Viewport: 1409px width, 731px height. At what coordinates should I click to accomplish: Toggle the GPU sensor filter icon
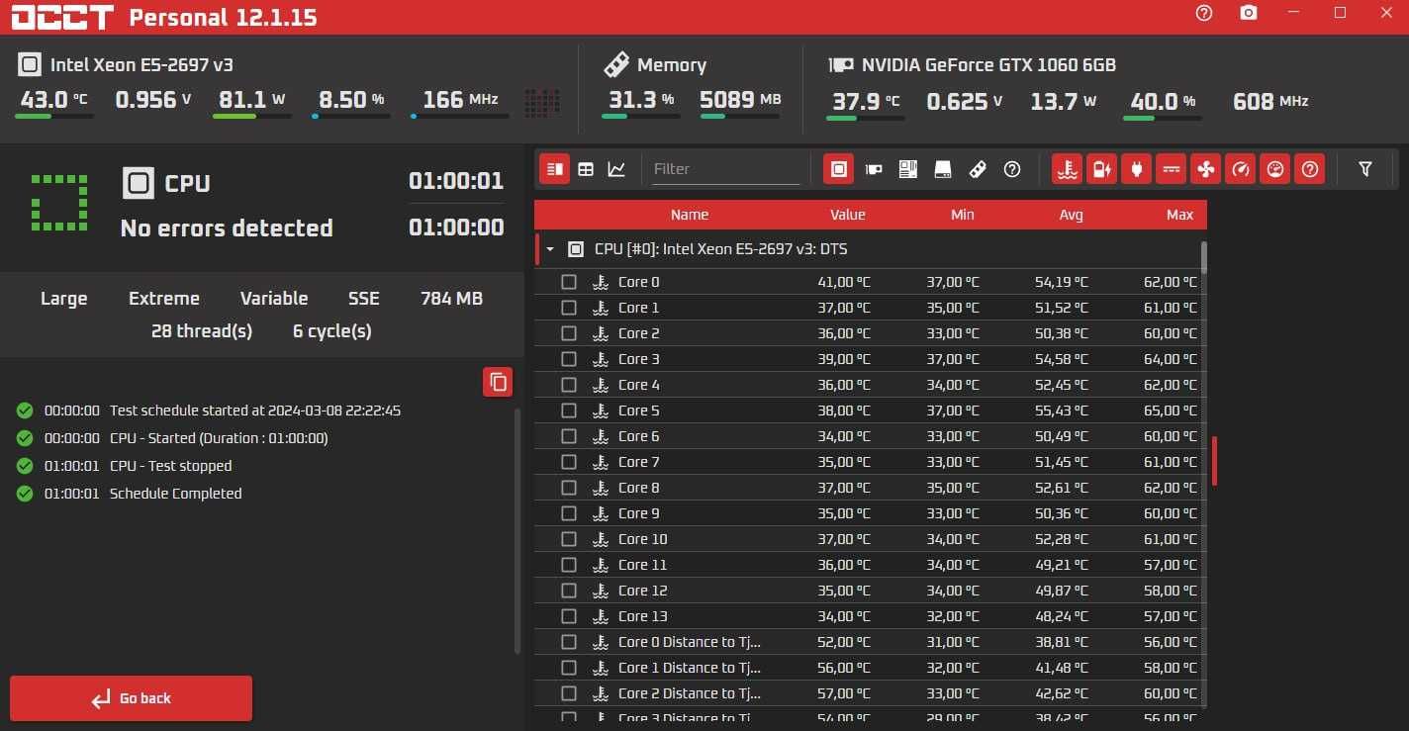[x=874, y=169]
